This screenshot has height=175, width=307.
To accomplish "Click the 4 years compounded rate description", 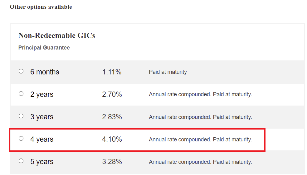I will point(200,140).
